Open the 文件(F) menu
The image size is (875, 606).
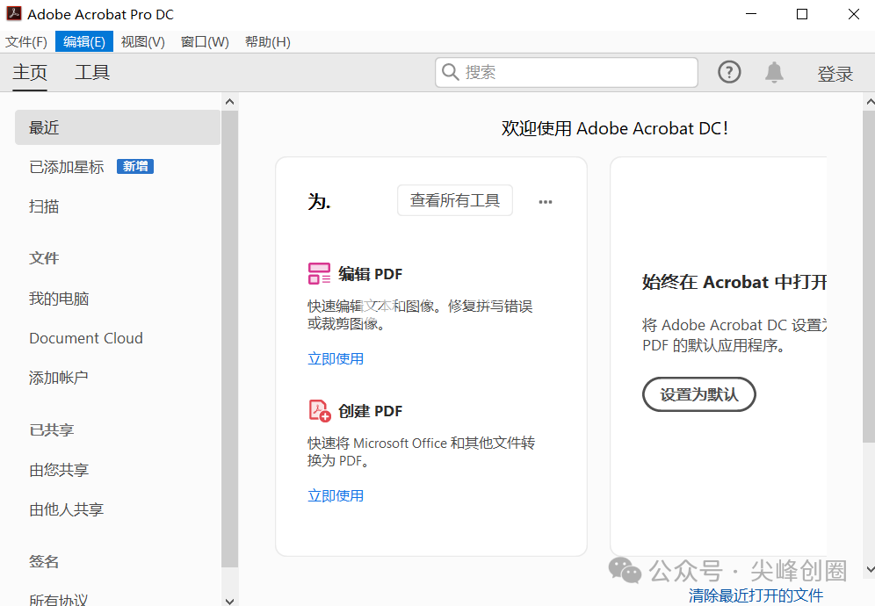pyautogui.click(x=26, y=42)
